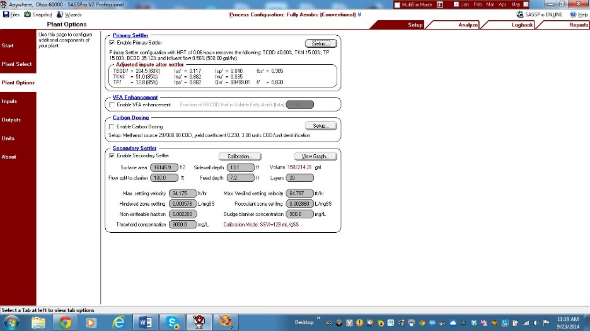Viewport: 590px width, 331px height.
Task: Toggle MultiSim Mode checkbox
Action: [x=396, y=4]
